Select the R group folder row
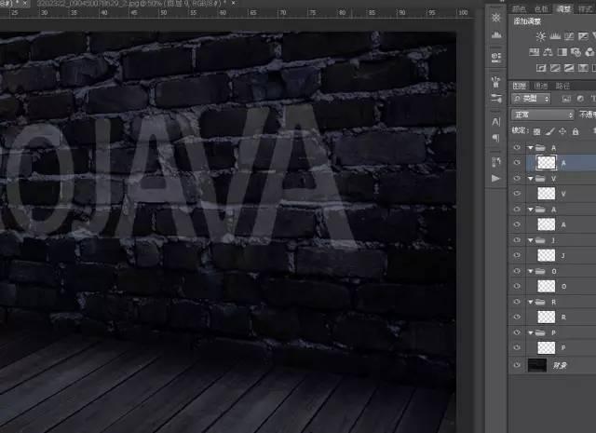596x433 pixels. coord(552,302)
